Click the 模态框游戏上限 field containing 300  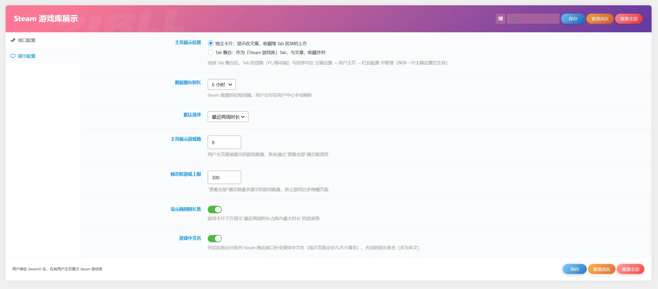click(224, 177)
